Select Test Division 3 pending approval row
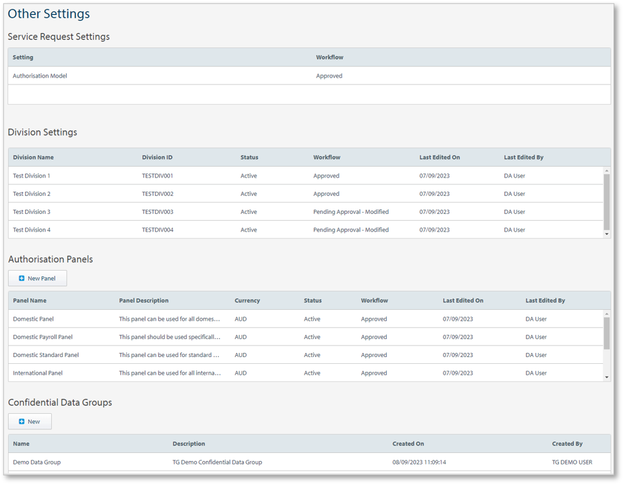Image resolution: width=623 pixels, height=484 pixels. (x=32, y=212)
